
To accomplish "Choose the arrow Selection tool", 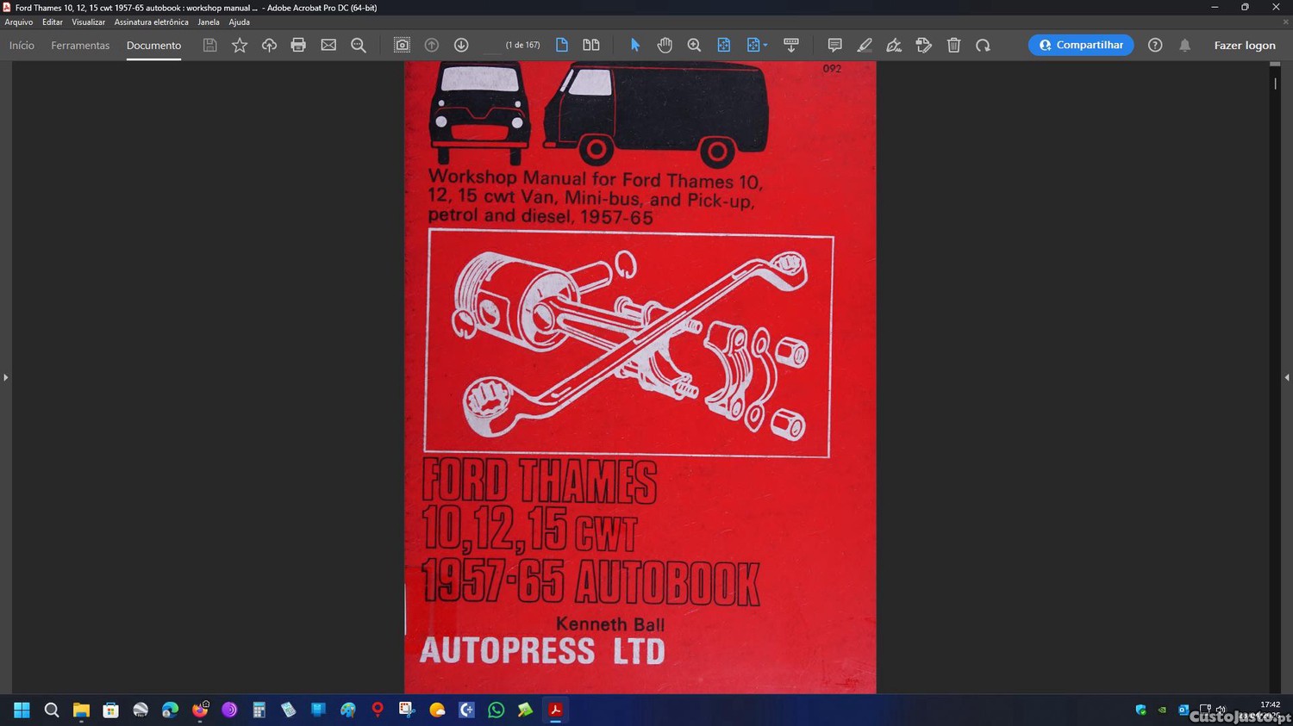I will pyautogui.click(x=635, y=46).
